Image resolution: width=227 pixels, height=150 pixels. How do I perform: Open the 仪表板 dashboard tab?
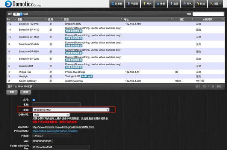pos(117,4)
